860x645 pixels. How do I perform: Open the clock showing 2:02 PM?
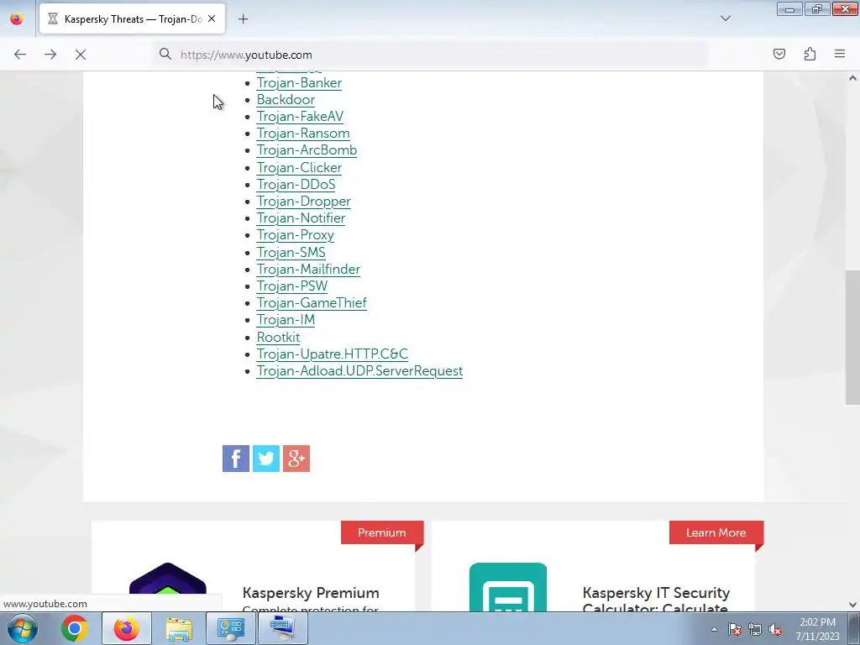(817, 629)
